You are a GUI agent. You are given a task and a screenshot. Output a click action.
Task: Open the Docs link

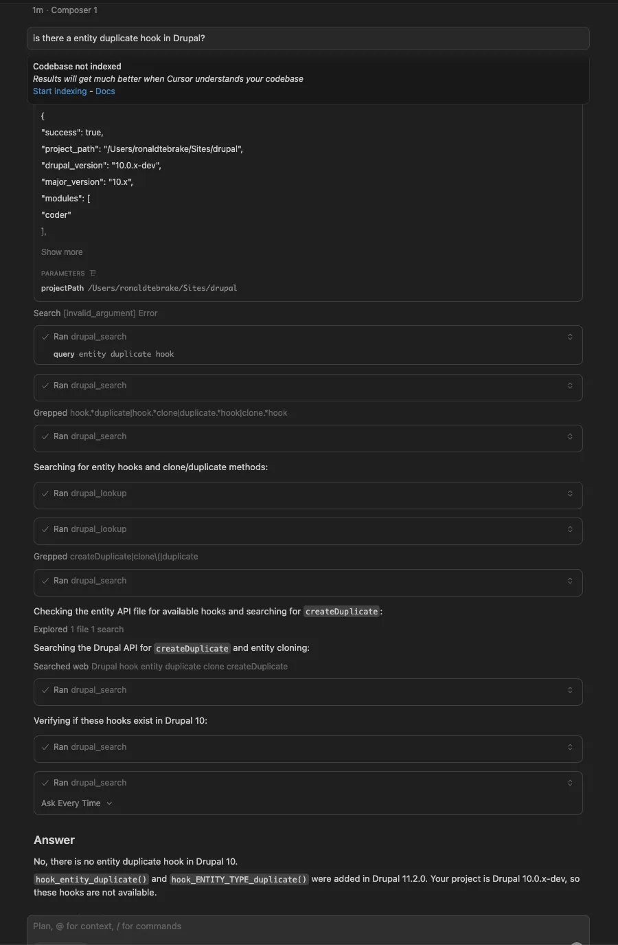click(x=105, y=91)
